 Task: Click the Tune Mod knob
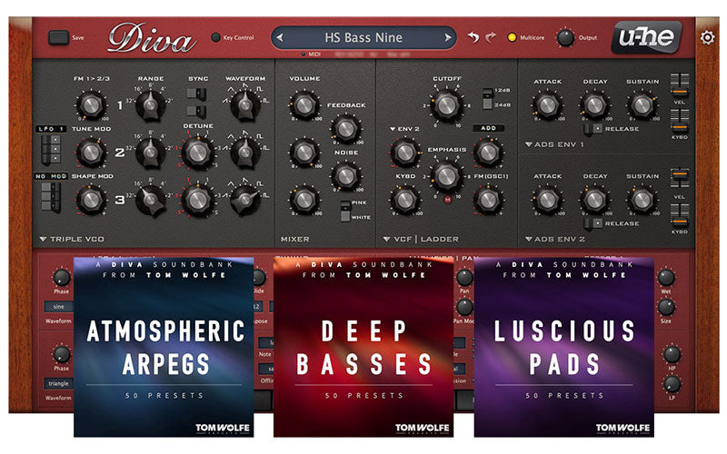pyautogui.click(x=91, y=153)
